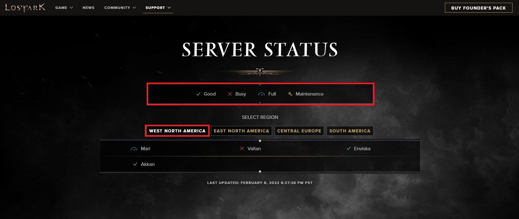Click the Full gauge legend icon
Screen dimensions: 519x219
click(x=261, y=94)
